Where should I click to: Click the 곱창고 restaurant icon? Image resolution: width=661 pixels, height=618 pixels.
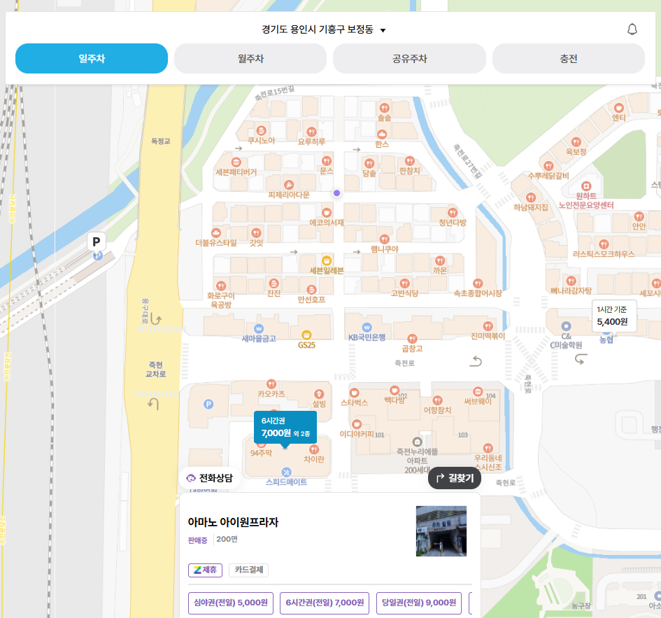(x=412, y=338)
